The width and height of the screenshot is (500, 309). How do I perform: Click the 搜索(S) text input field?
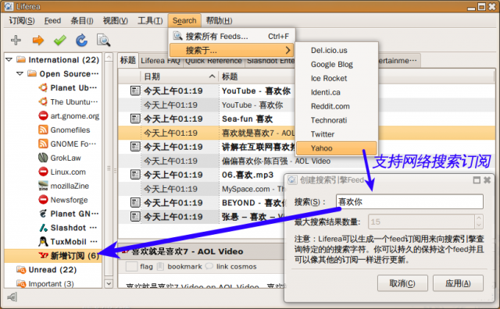[409, 201]
